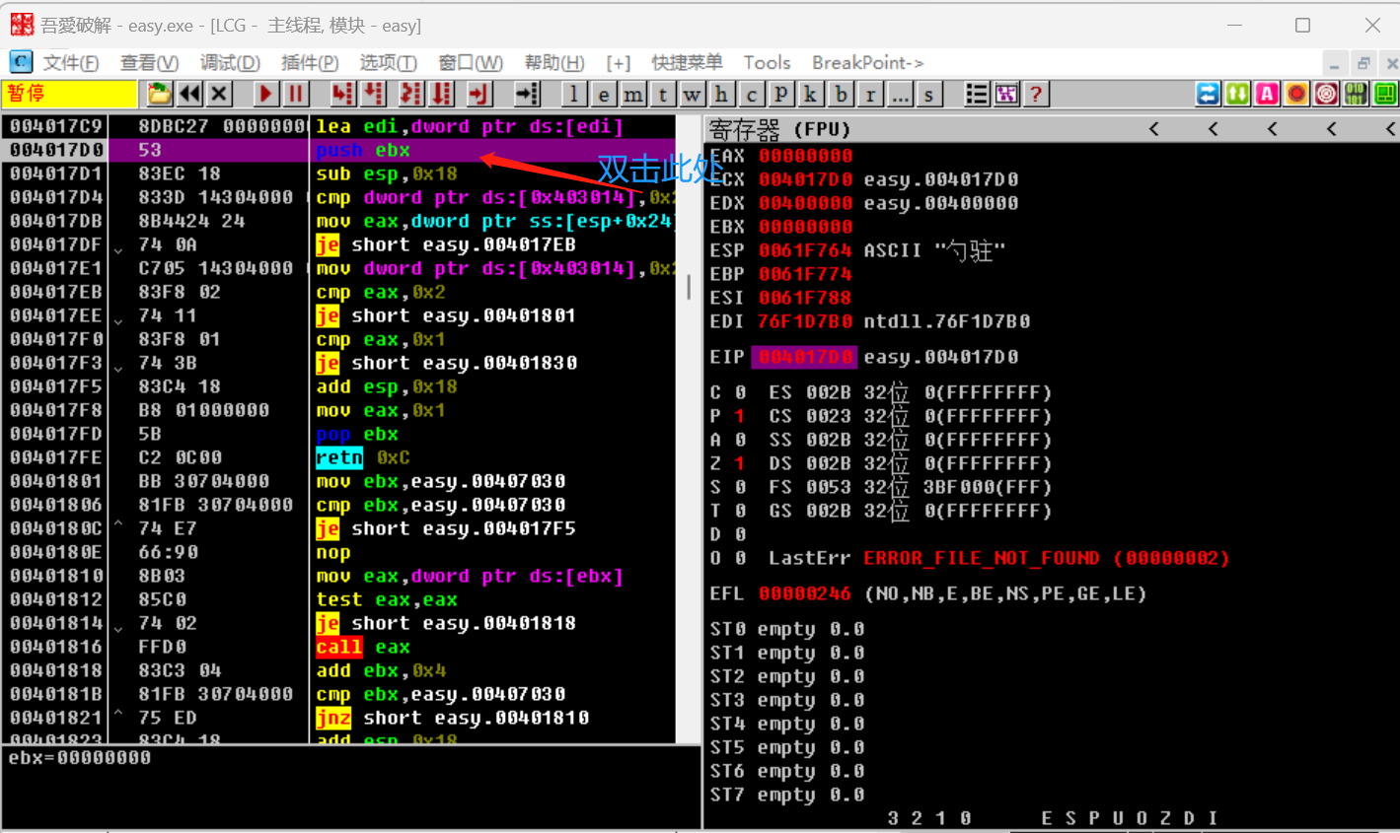The width and height of the screenshot is (1400, 833).
Task: Select the 'push ebx' line at 004017D0
Action: point(362,151)
